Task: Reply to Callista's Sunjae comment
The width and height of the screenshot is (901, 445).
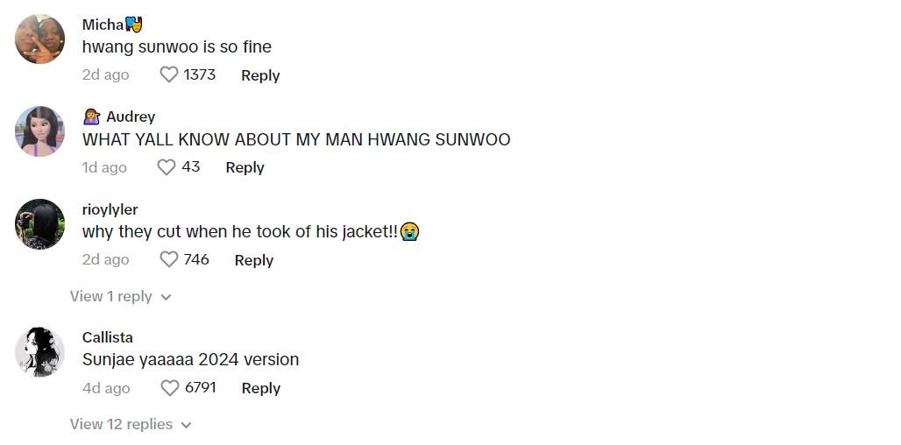Action: coord(261,388)
